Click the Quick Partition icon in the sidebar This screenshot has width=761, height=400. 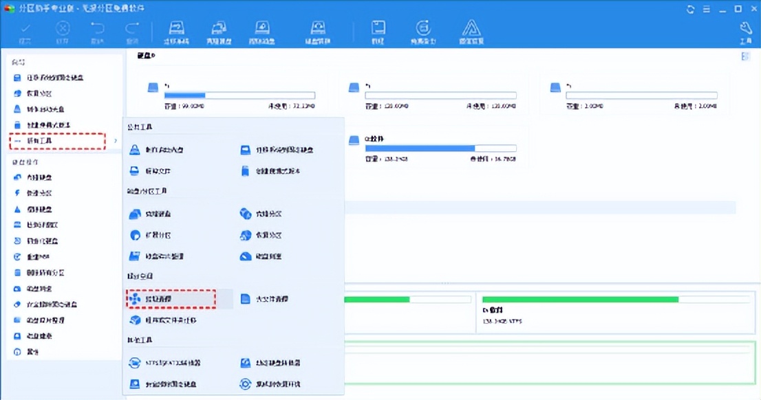click(41, 192)
